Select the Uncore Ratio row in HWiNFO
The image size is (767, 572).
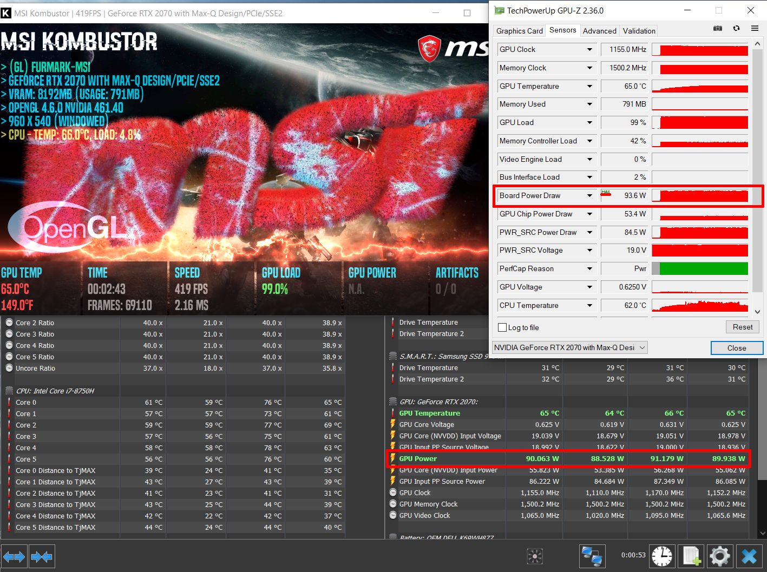click(174, 368)
